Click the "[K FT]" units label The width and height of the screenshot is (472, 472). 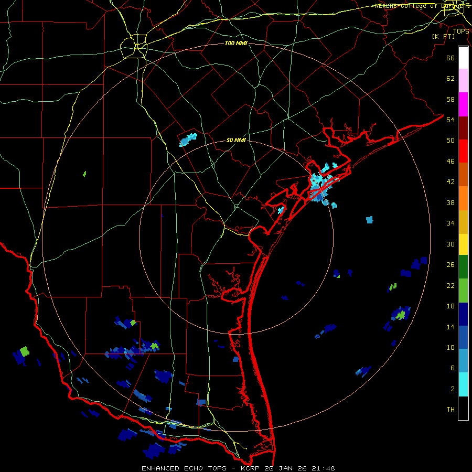pyautogui.click(x=443, y=36)
